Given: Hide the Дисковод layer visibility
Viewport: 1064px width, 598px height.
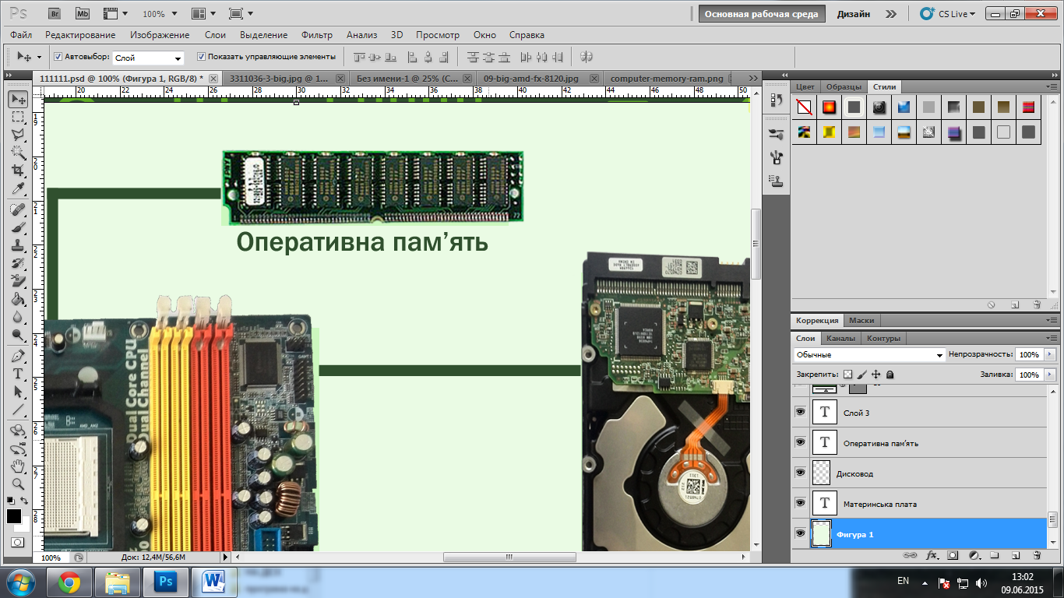Looking at the screenshot, I should (800, 473).
